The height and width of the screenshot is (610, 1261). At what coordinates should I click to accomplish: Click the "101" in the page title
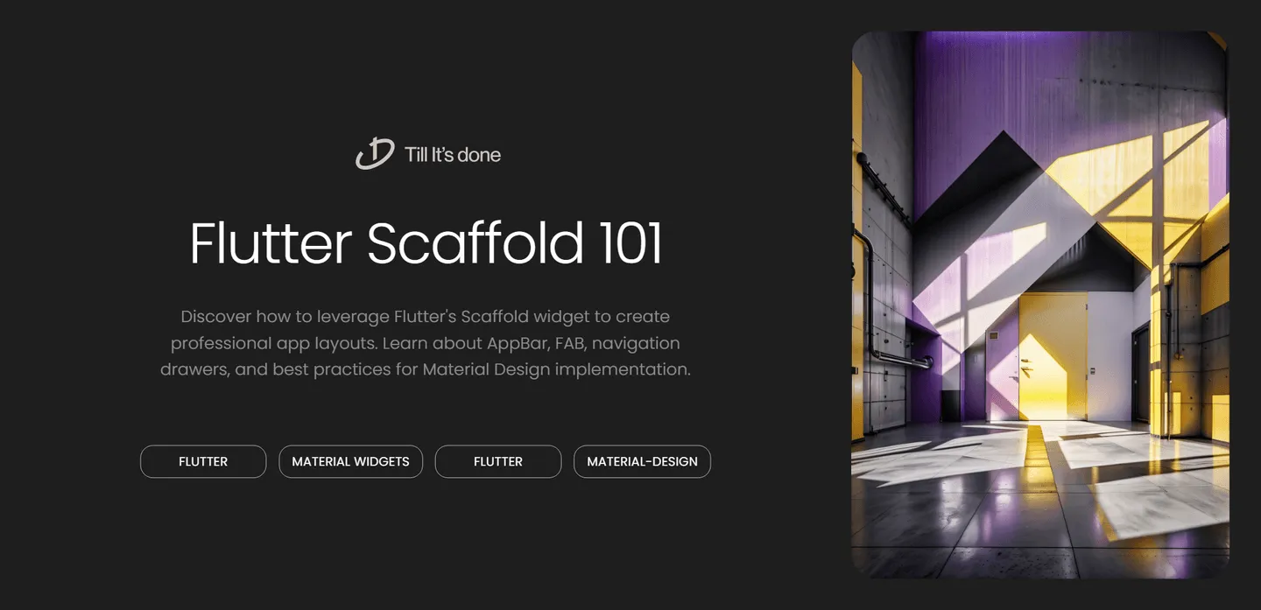tap(630, 243)
